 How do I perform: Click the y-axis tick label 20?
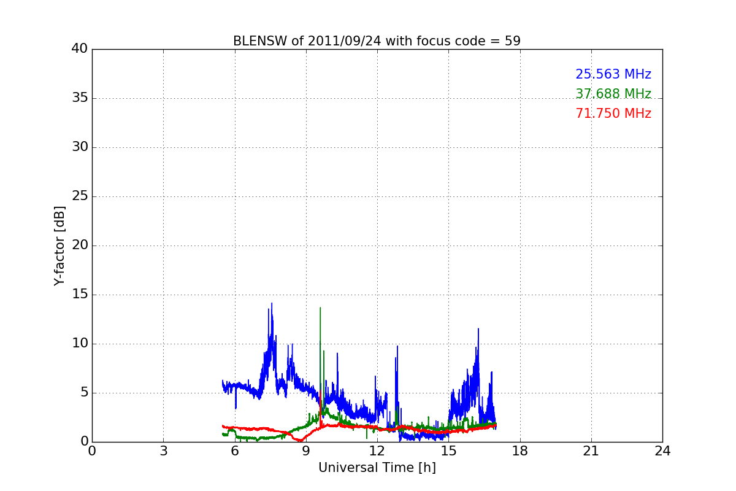(80, 245)
